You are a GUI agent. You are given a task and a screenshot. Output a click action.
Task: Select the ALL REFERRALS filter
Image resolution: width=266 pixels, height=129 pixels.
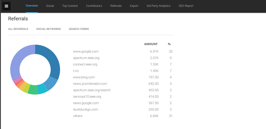point(18,29)
